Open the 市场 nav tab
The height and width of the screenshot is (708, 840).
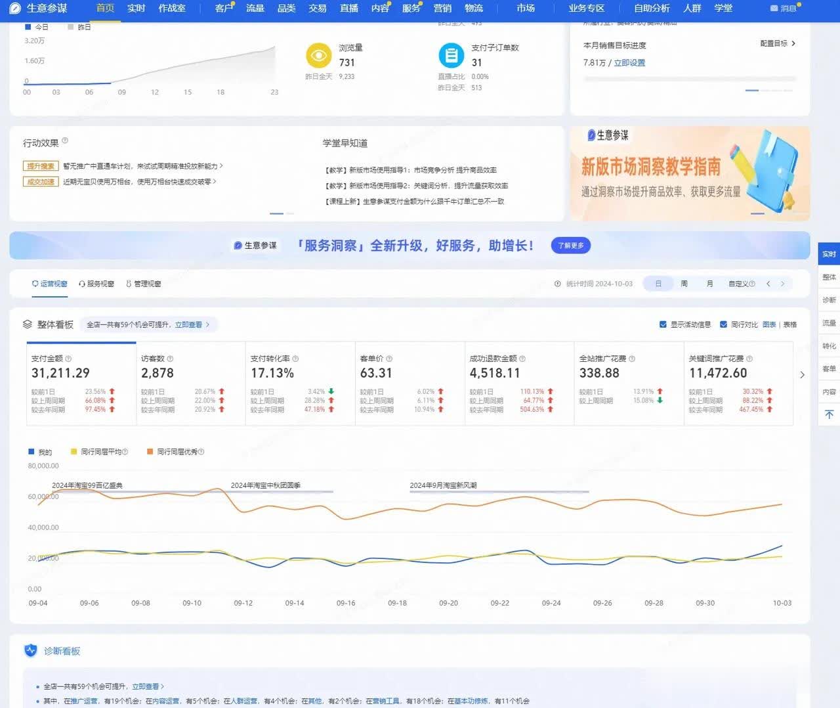tap(525, 8)
